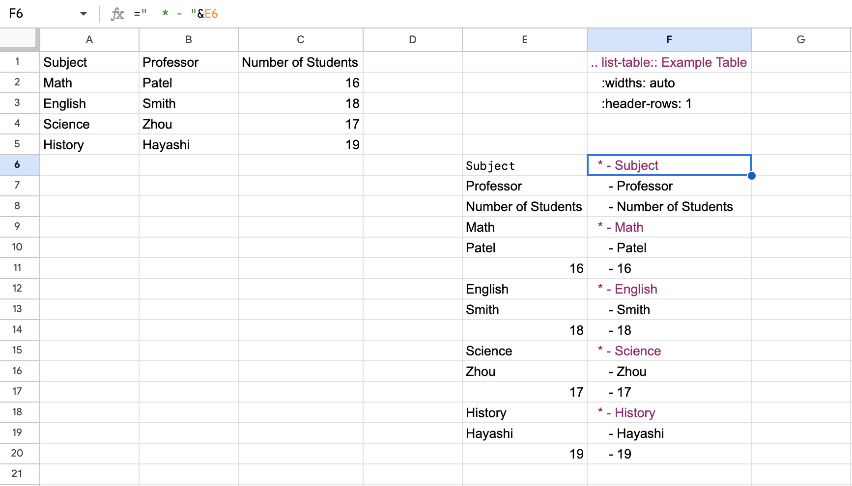Click cell F13 '- Smith'
Screen dimensions: 852x486
[669, 310]
